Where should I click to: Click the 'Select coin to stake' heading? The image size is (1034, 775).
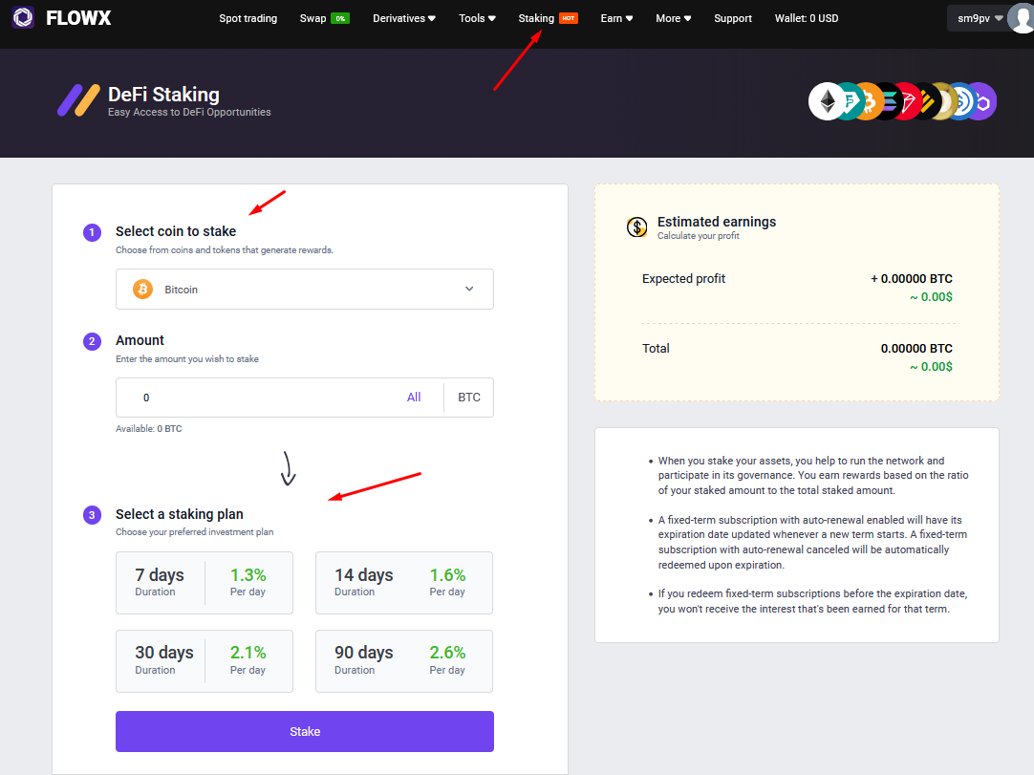176,231
